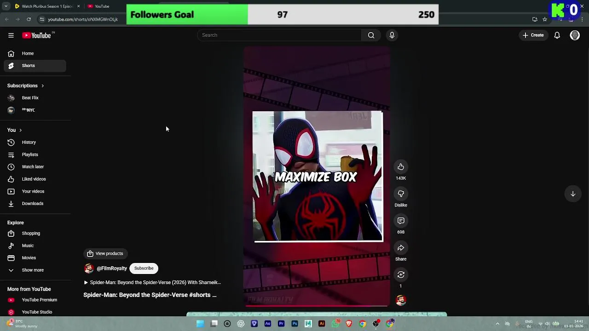Viewport: 589px width, 331px height.
Task: Open the YouTube hamburger guide menu
Action: [11, 35]
